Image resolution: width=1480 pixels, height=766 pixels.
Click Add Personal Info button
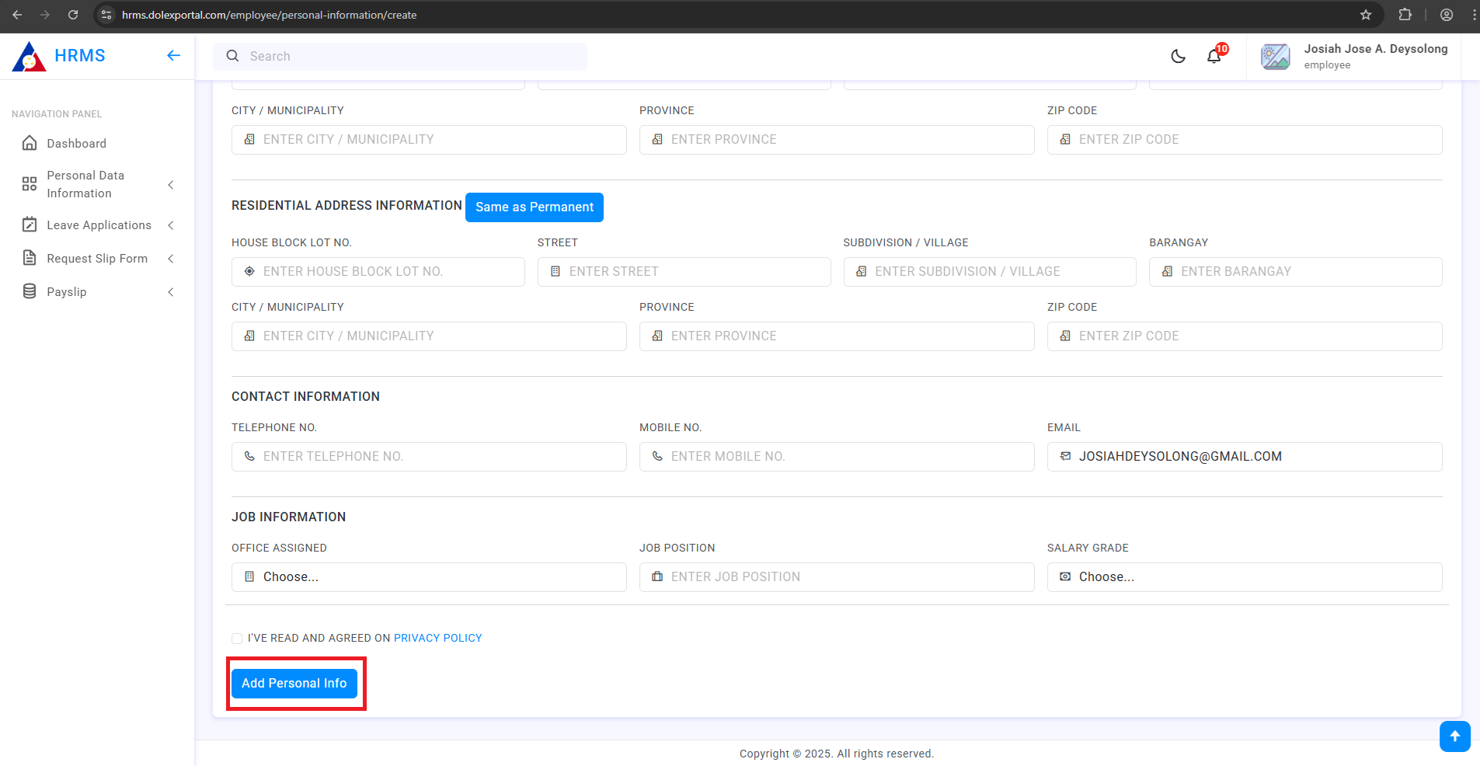click(x=294, y=684)
